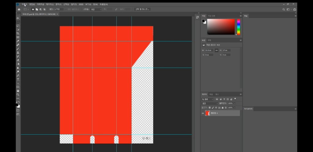Select the Dodge tool
313x152 pixels.
coord(18,72)
